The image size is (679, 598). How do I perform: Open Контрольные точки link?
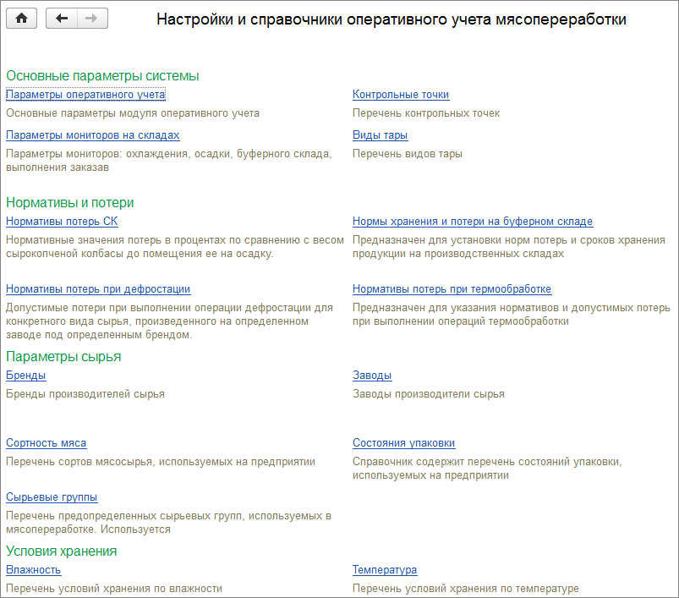[400, 95]
